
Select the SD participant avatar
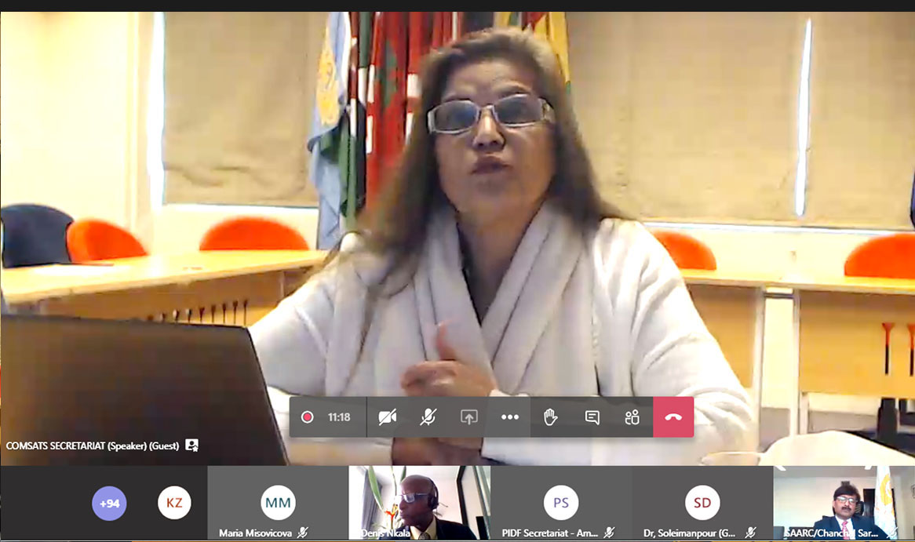click(x=702, y=502)
